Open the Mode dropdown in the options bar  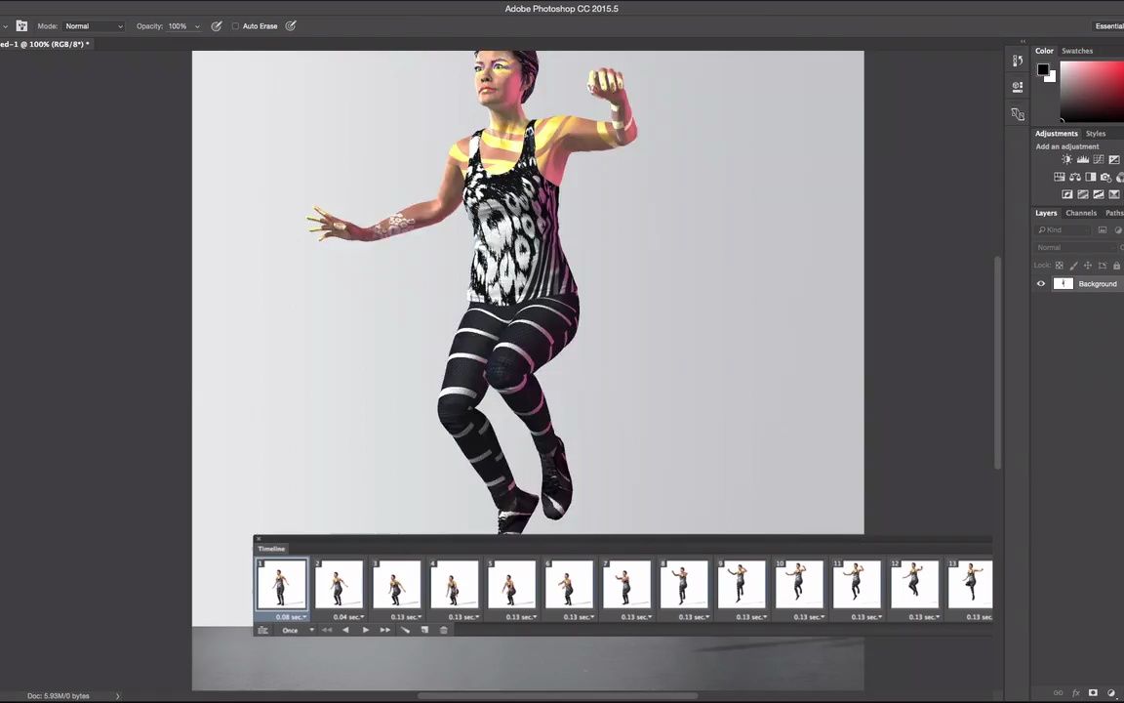tap(93, 25)
